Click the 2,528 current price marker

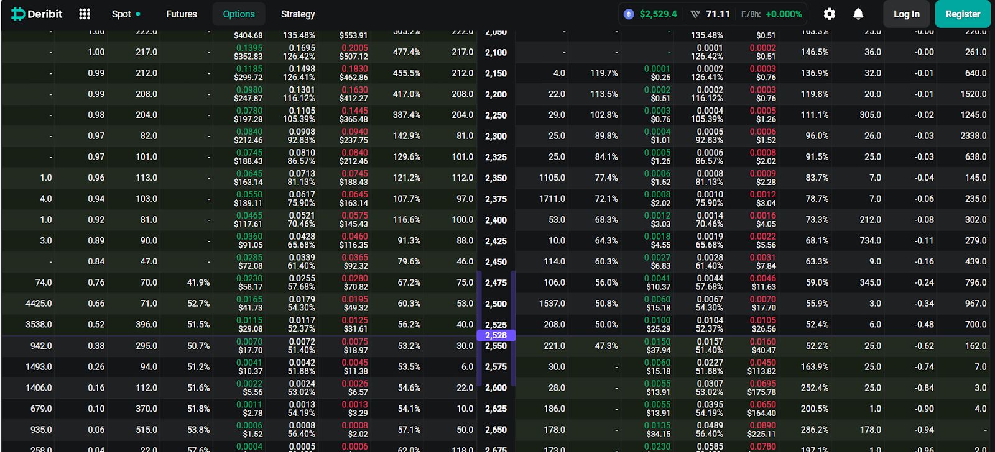(496, 335)
